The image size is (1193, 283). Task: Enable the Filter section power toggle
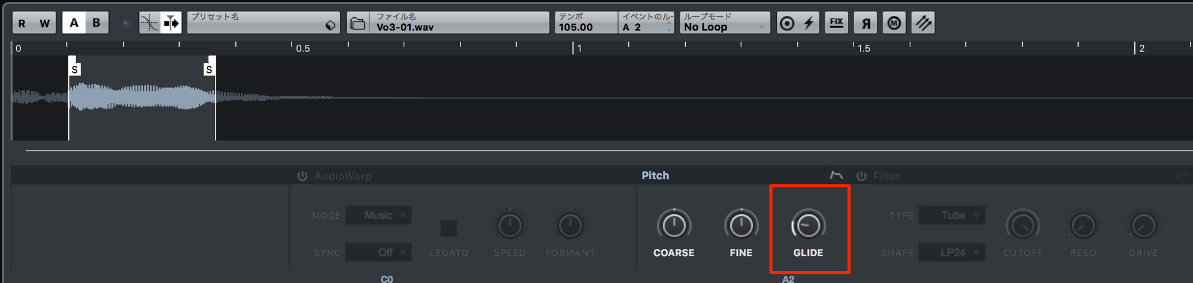tap(861, 176)
